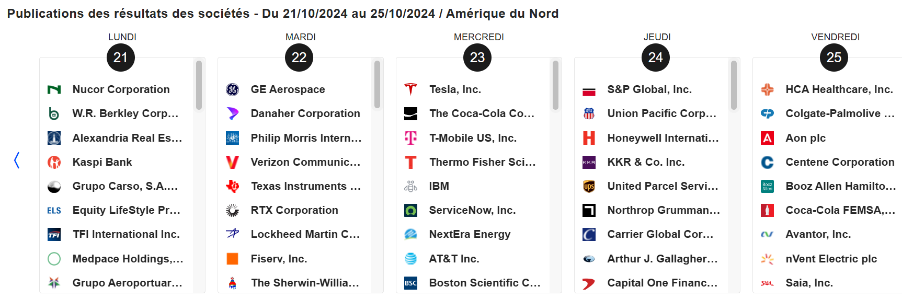Click the United Parcel Service logo
Image resolution: width=902 pixels, height=298 pixels.
tap(589, 186)
